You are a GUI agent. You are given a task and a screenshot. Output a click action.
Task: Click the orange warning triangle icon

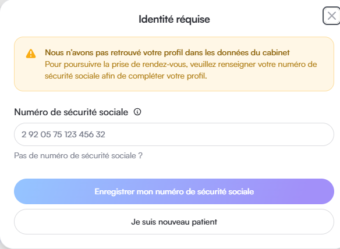(x=31, y=54)
